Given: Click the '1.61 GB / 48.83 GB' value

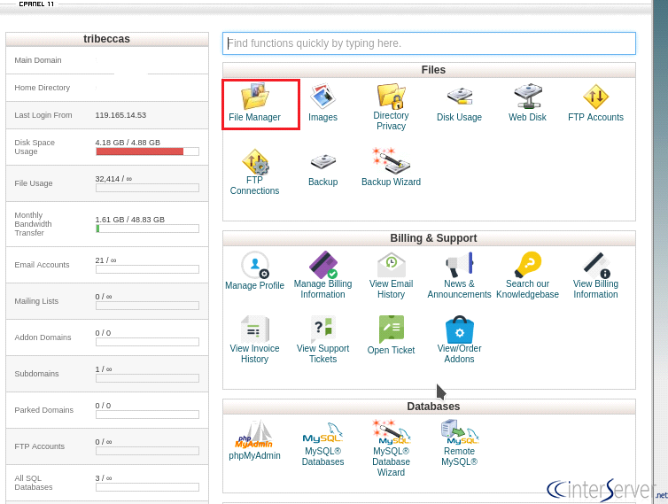Looking at the screenshot, I should pos(130,220).
